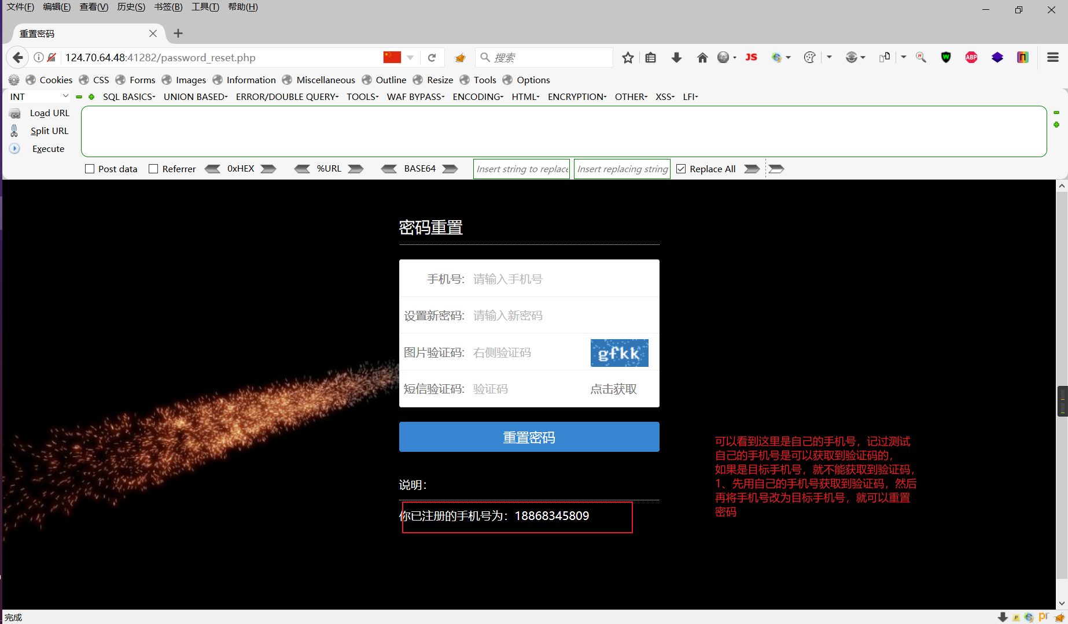The width and height of the screenshot is (1068, 624).
Task: Open the ENCODING dropdown in HackBar
Action: (476, 96)
